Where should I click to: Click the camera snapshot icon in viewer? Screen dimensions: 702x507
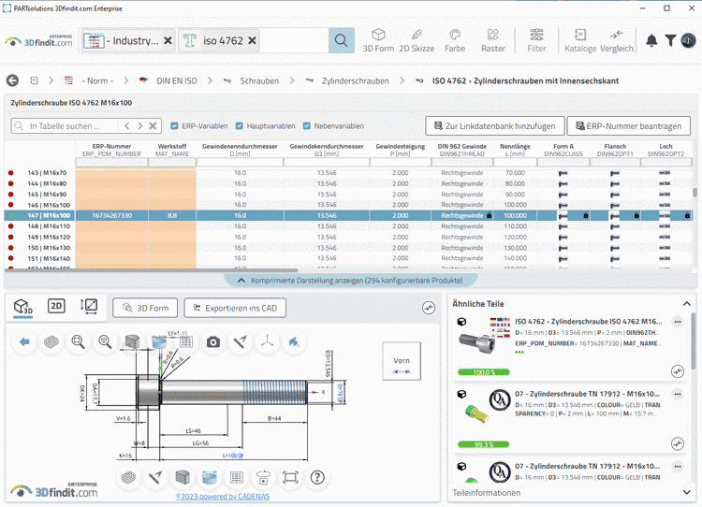coord(213,343)
